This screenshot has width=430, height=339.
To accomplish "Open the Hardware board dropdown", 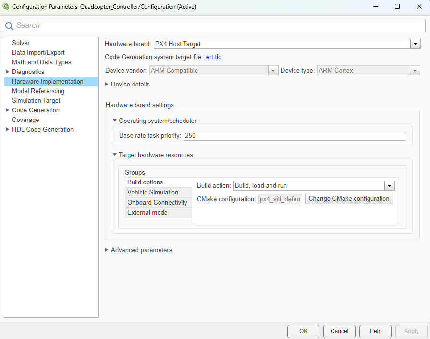I will coord(415,44).
